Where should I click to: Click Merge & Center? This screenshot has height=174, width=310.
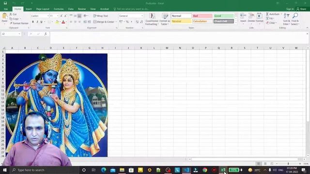(x=104, y=22)
